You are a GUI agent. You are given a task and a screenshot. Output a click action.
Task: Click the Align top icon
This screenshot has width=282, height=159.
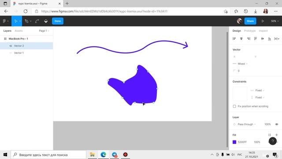[256, 38]
